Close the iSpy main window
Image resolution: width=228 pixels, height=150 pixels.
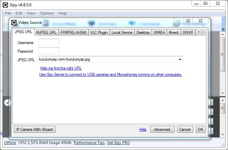coord(218,4)
